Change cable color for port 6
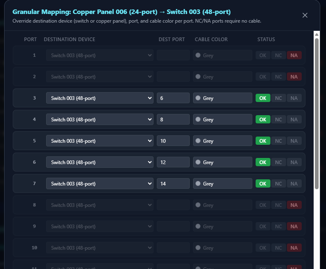326x269 pixels. tap(222, 162)
